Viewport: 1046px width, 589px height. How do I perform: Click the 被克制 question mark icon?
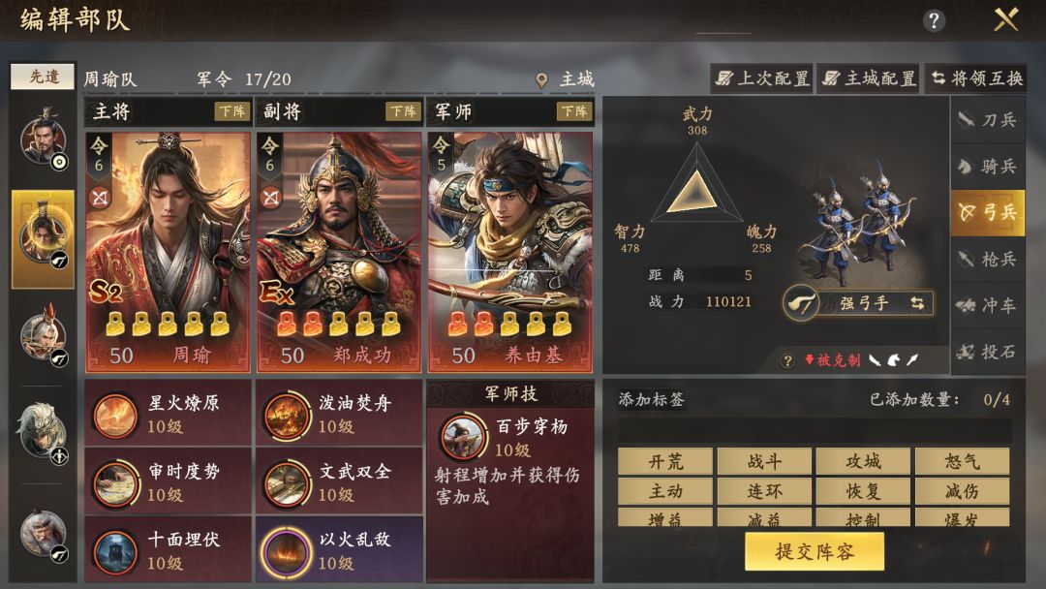click(787, 361)
